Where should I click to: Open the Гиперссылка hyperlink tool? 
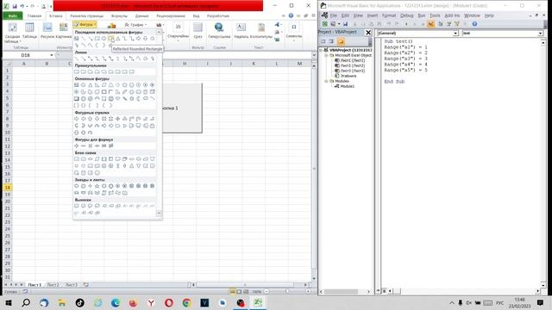click(219, 31)
